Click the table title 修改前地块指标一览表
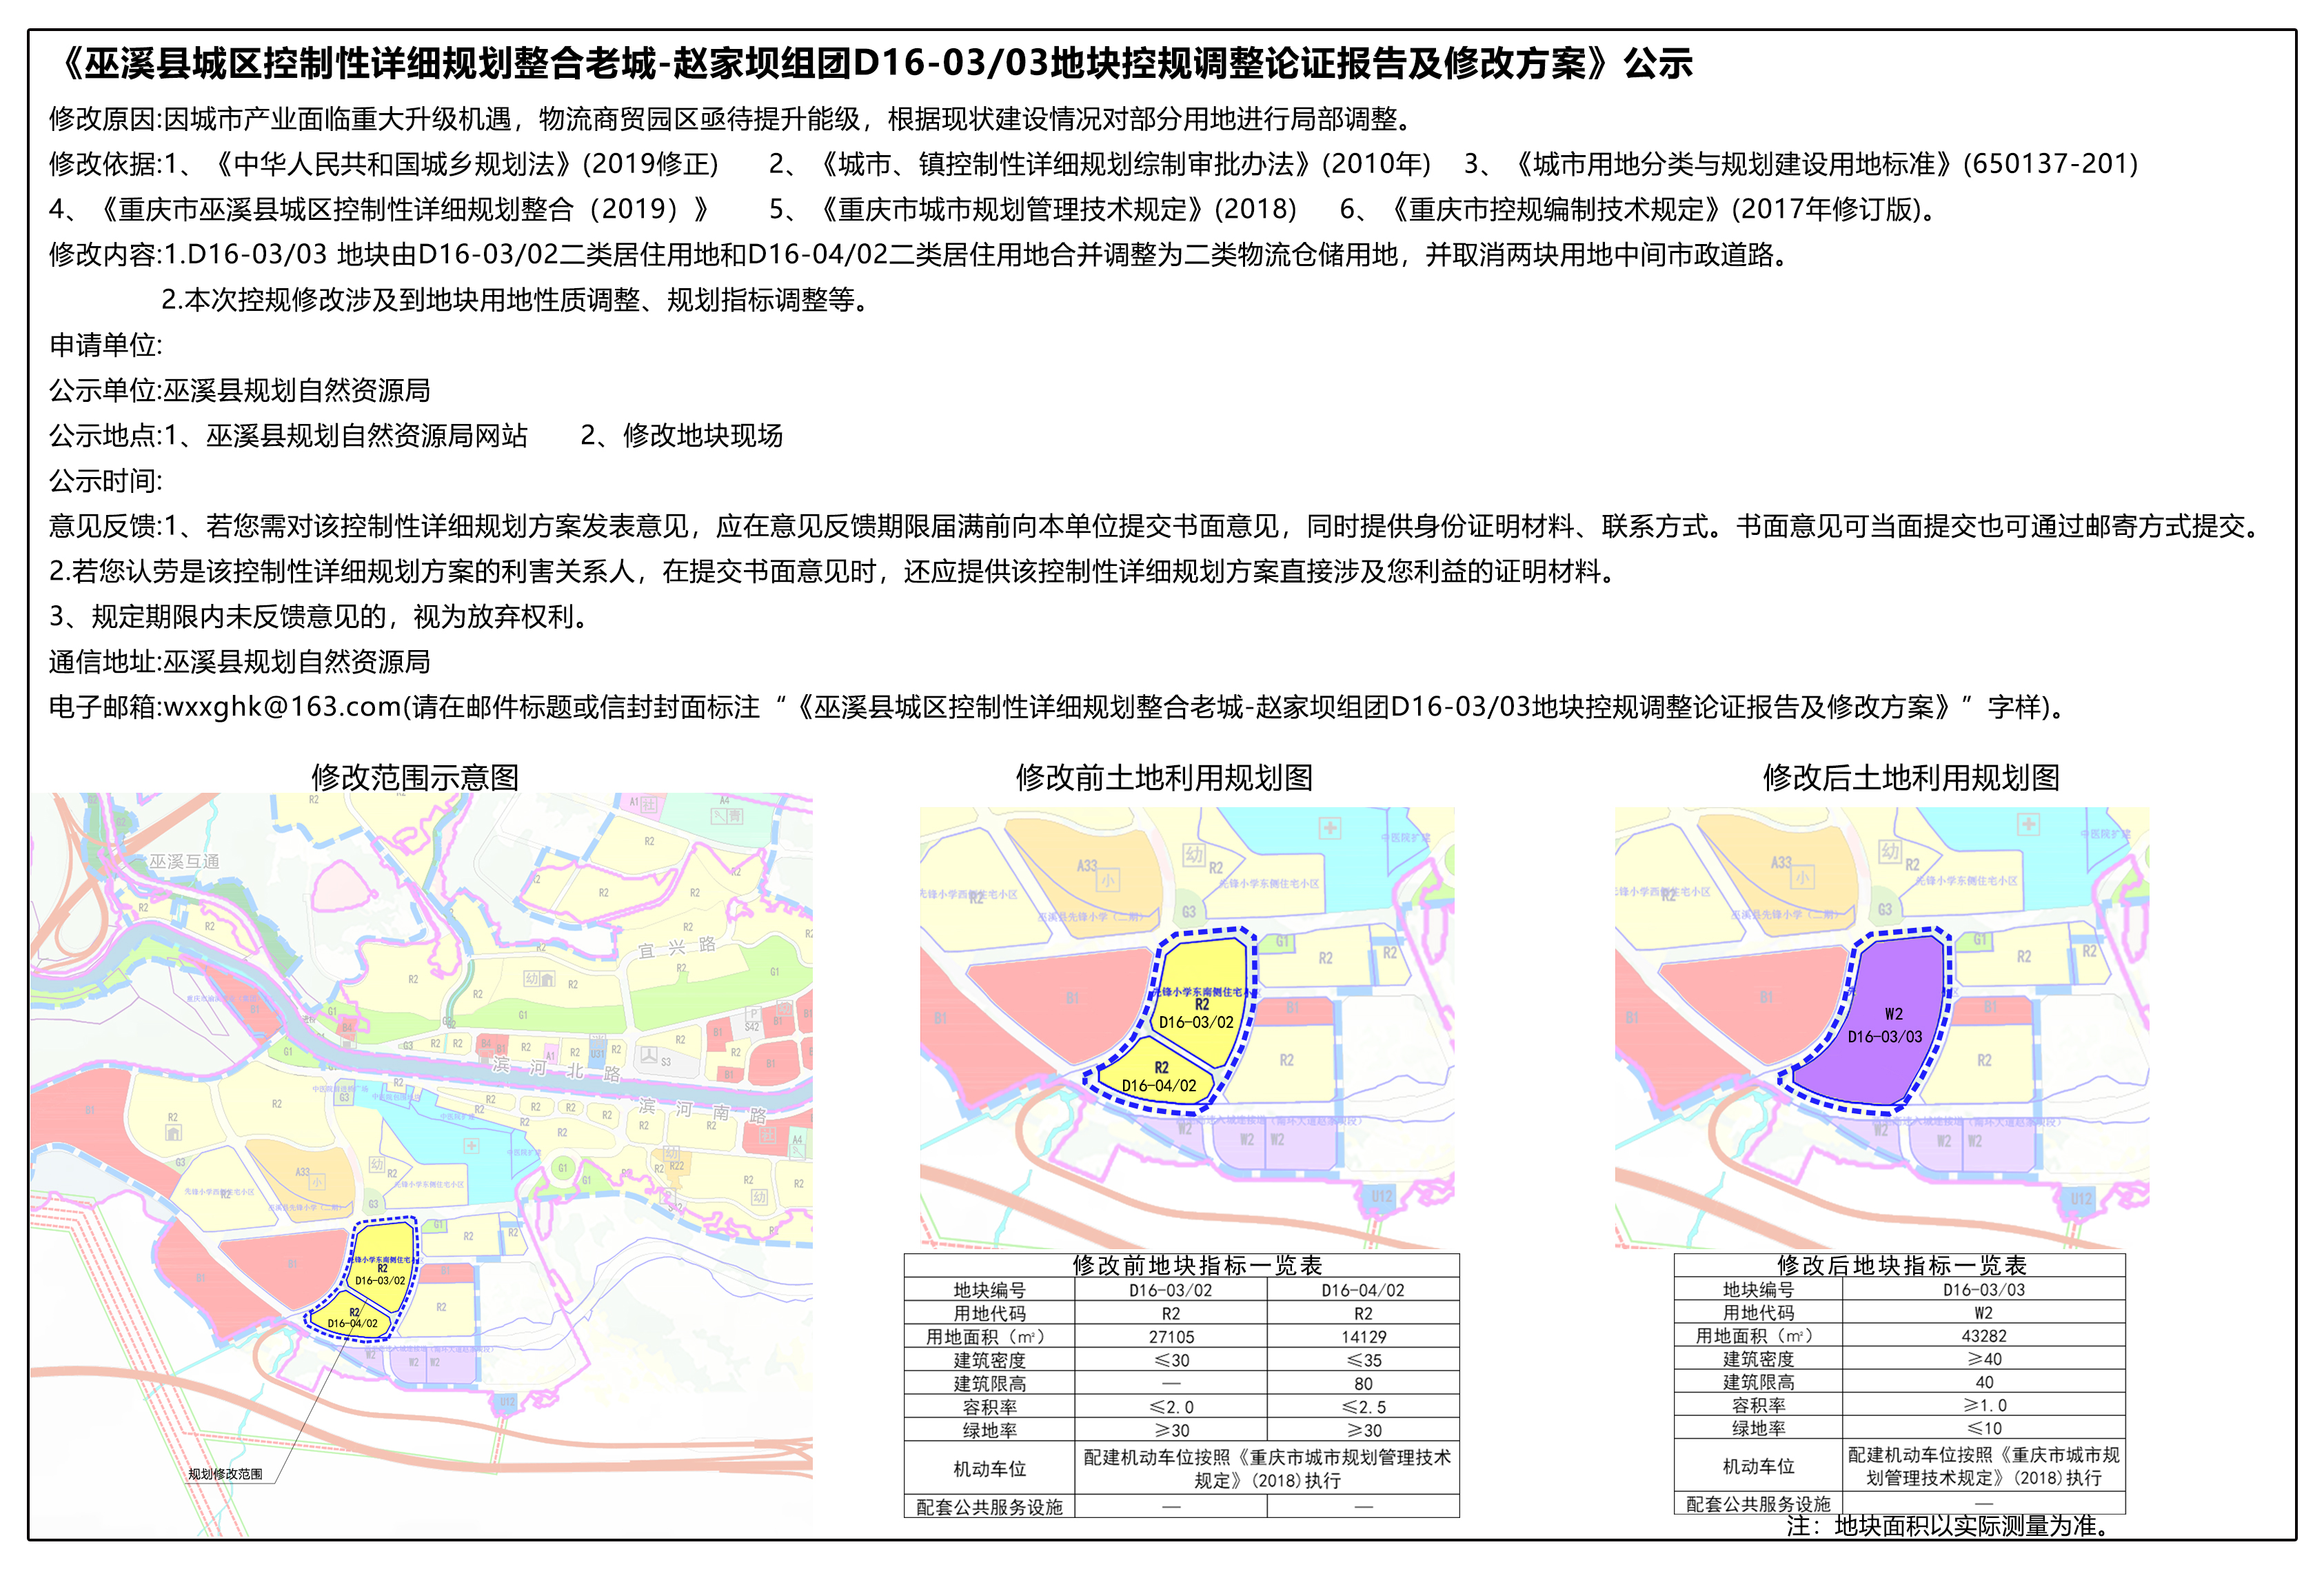The image size is (2324, 1569). click(1197, 1266)
